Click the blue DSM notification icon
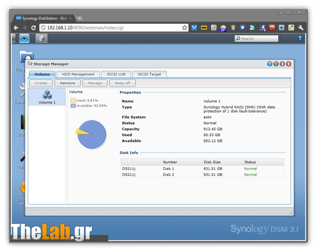The width and height of the screenshot is (317, 252). [300, 38]
